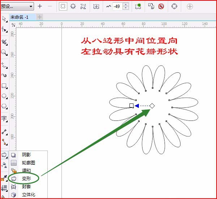Viewport: 217px width, 199px height.
Task: Select the Ellipse tool
Action: (4, 96)
